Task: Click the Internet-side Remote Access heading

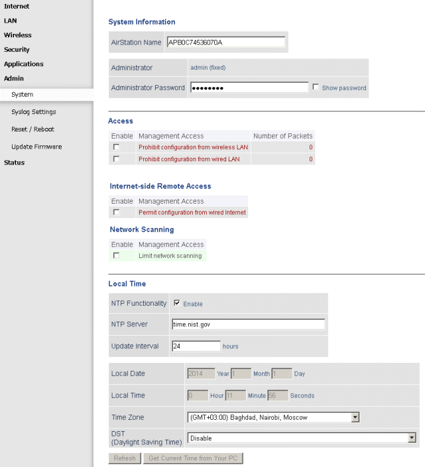Action: (160, 186)
